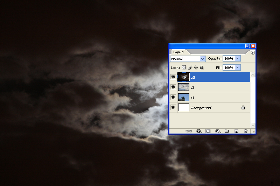Create a new layer group folder
The height and width of the screenshot is (186, 280).
coord(226,131)
